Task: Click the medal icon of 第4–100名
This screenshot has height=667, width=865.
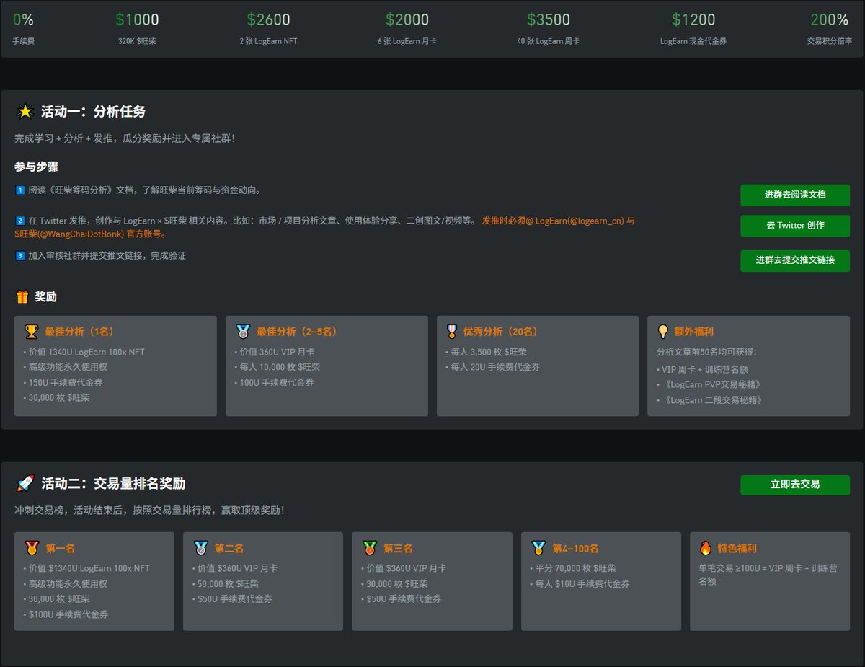Action: (x=538, y=548)
